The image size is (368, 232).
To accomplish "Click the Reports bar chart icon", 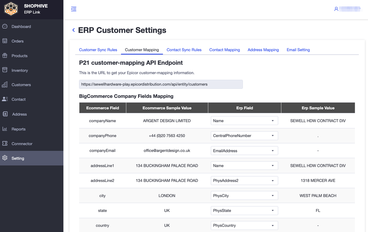I will 5,129.
